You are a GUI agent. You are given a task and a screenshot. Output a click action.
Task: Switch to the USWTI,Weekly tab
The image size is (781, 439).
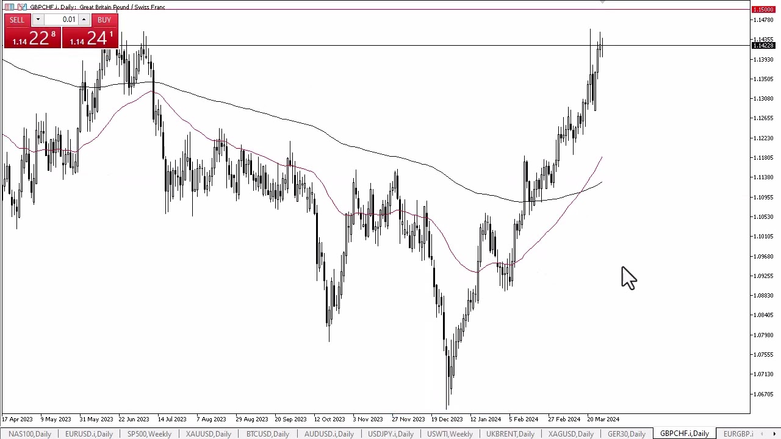pos(450,434)
